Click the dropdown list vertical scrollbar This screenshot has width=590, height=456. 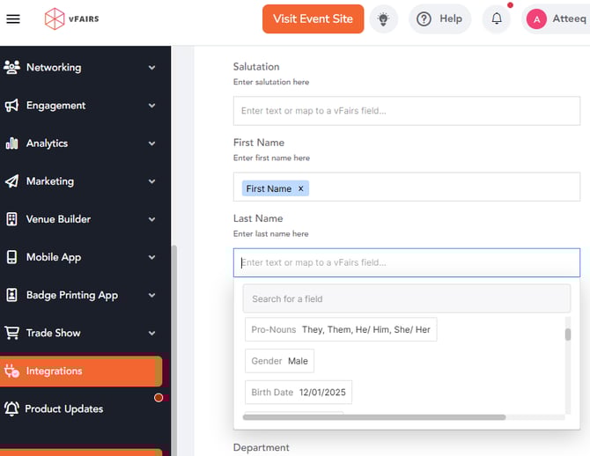[x=568, y=335]
